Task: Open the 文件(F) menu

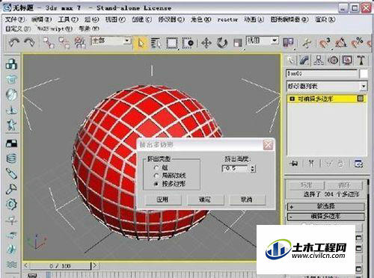Action: click(x=15, y=19)
